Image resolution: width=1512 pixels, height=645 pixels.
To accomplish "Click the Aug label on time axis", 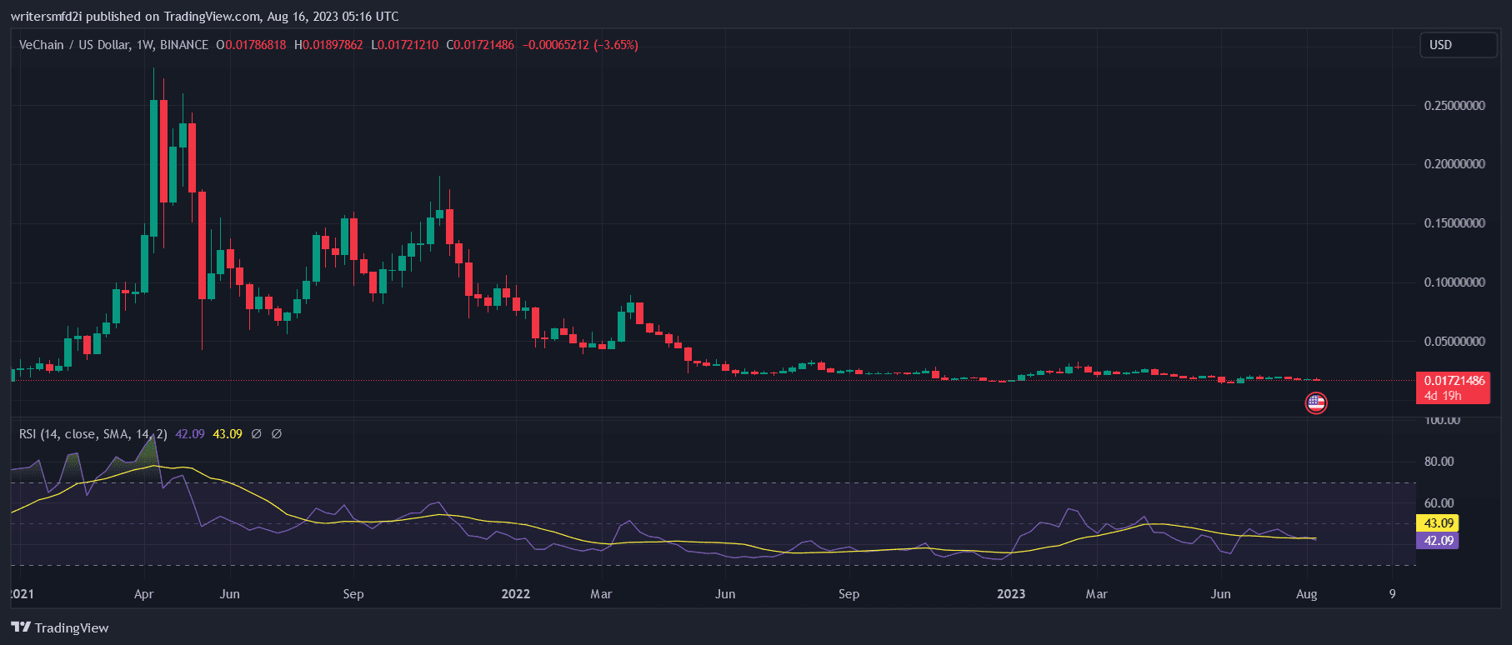I will click(x=1306, y=594).
